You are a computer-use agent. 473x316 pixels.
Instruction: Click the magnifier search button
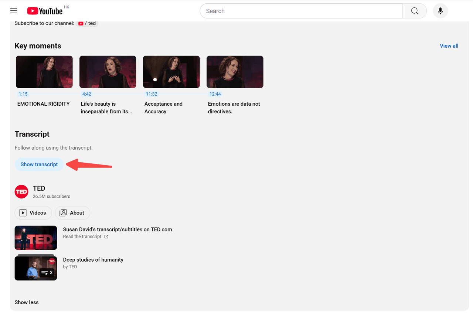pos(415,11)
